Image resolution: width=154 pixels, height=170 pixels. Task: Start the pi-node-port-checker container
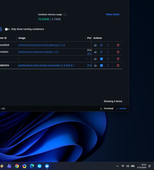[101, 52]
